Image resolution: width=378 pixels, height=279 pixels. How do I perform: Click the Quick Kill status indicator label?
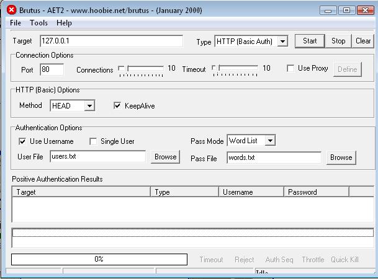pos(344,260)
